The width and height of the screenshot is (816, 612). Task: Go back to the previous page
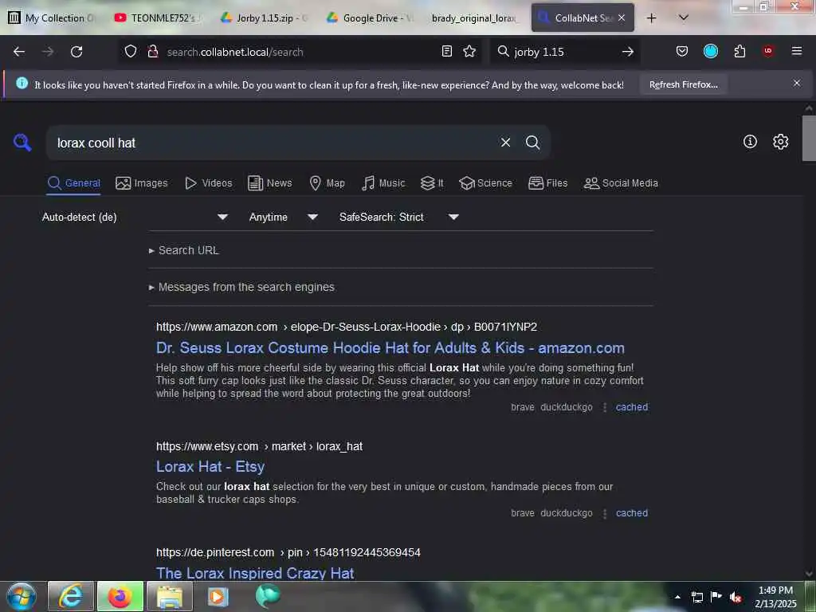pos(19,52)
